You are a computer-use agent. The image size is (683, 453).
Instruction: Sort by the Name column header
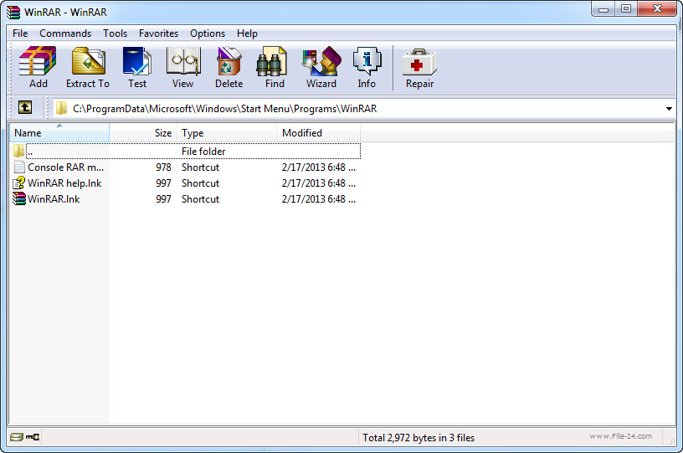tap(59, 133)
